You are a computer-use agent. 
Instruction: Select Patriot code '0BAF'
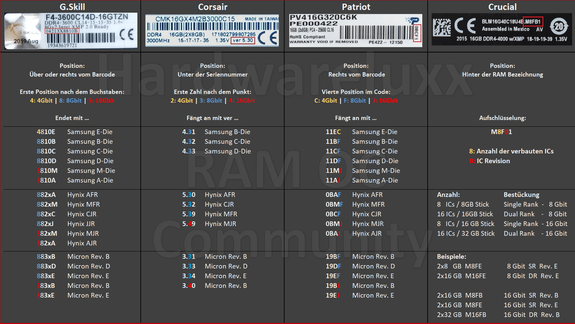point(333,195)
